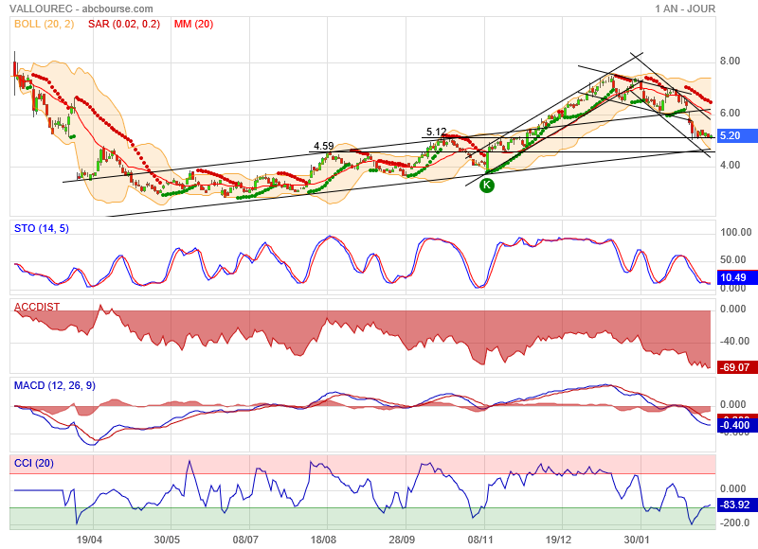Click the 08/07 date label
Screen dimensions: 758x549
click(x=245, y=540)
